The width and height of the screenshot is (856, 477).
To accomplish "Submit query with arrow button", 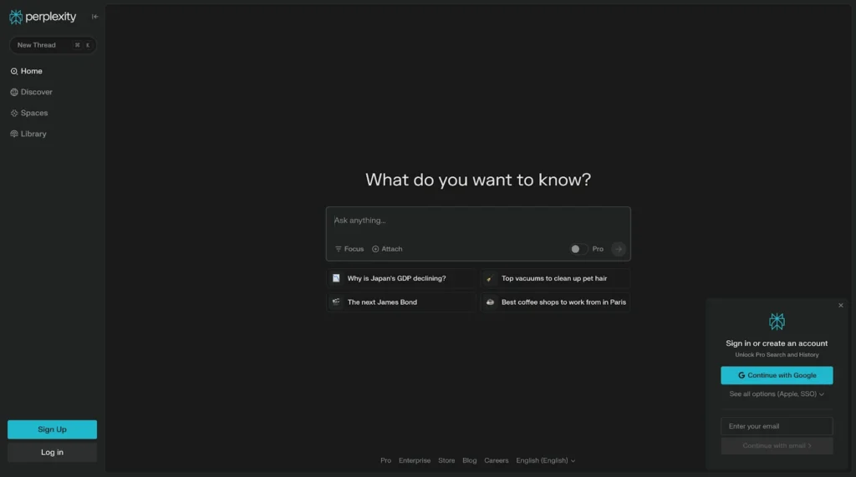I will pos(619,249).
